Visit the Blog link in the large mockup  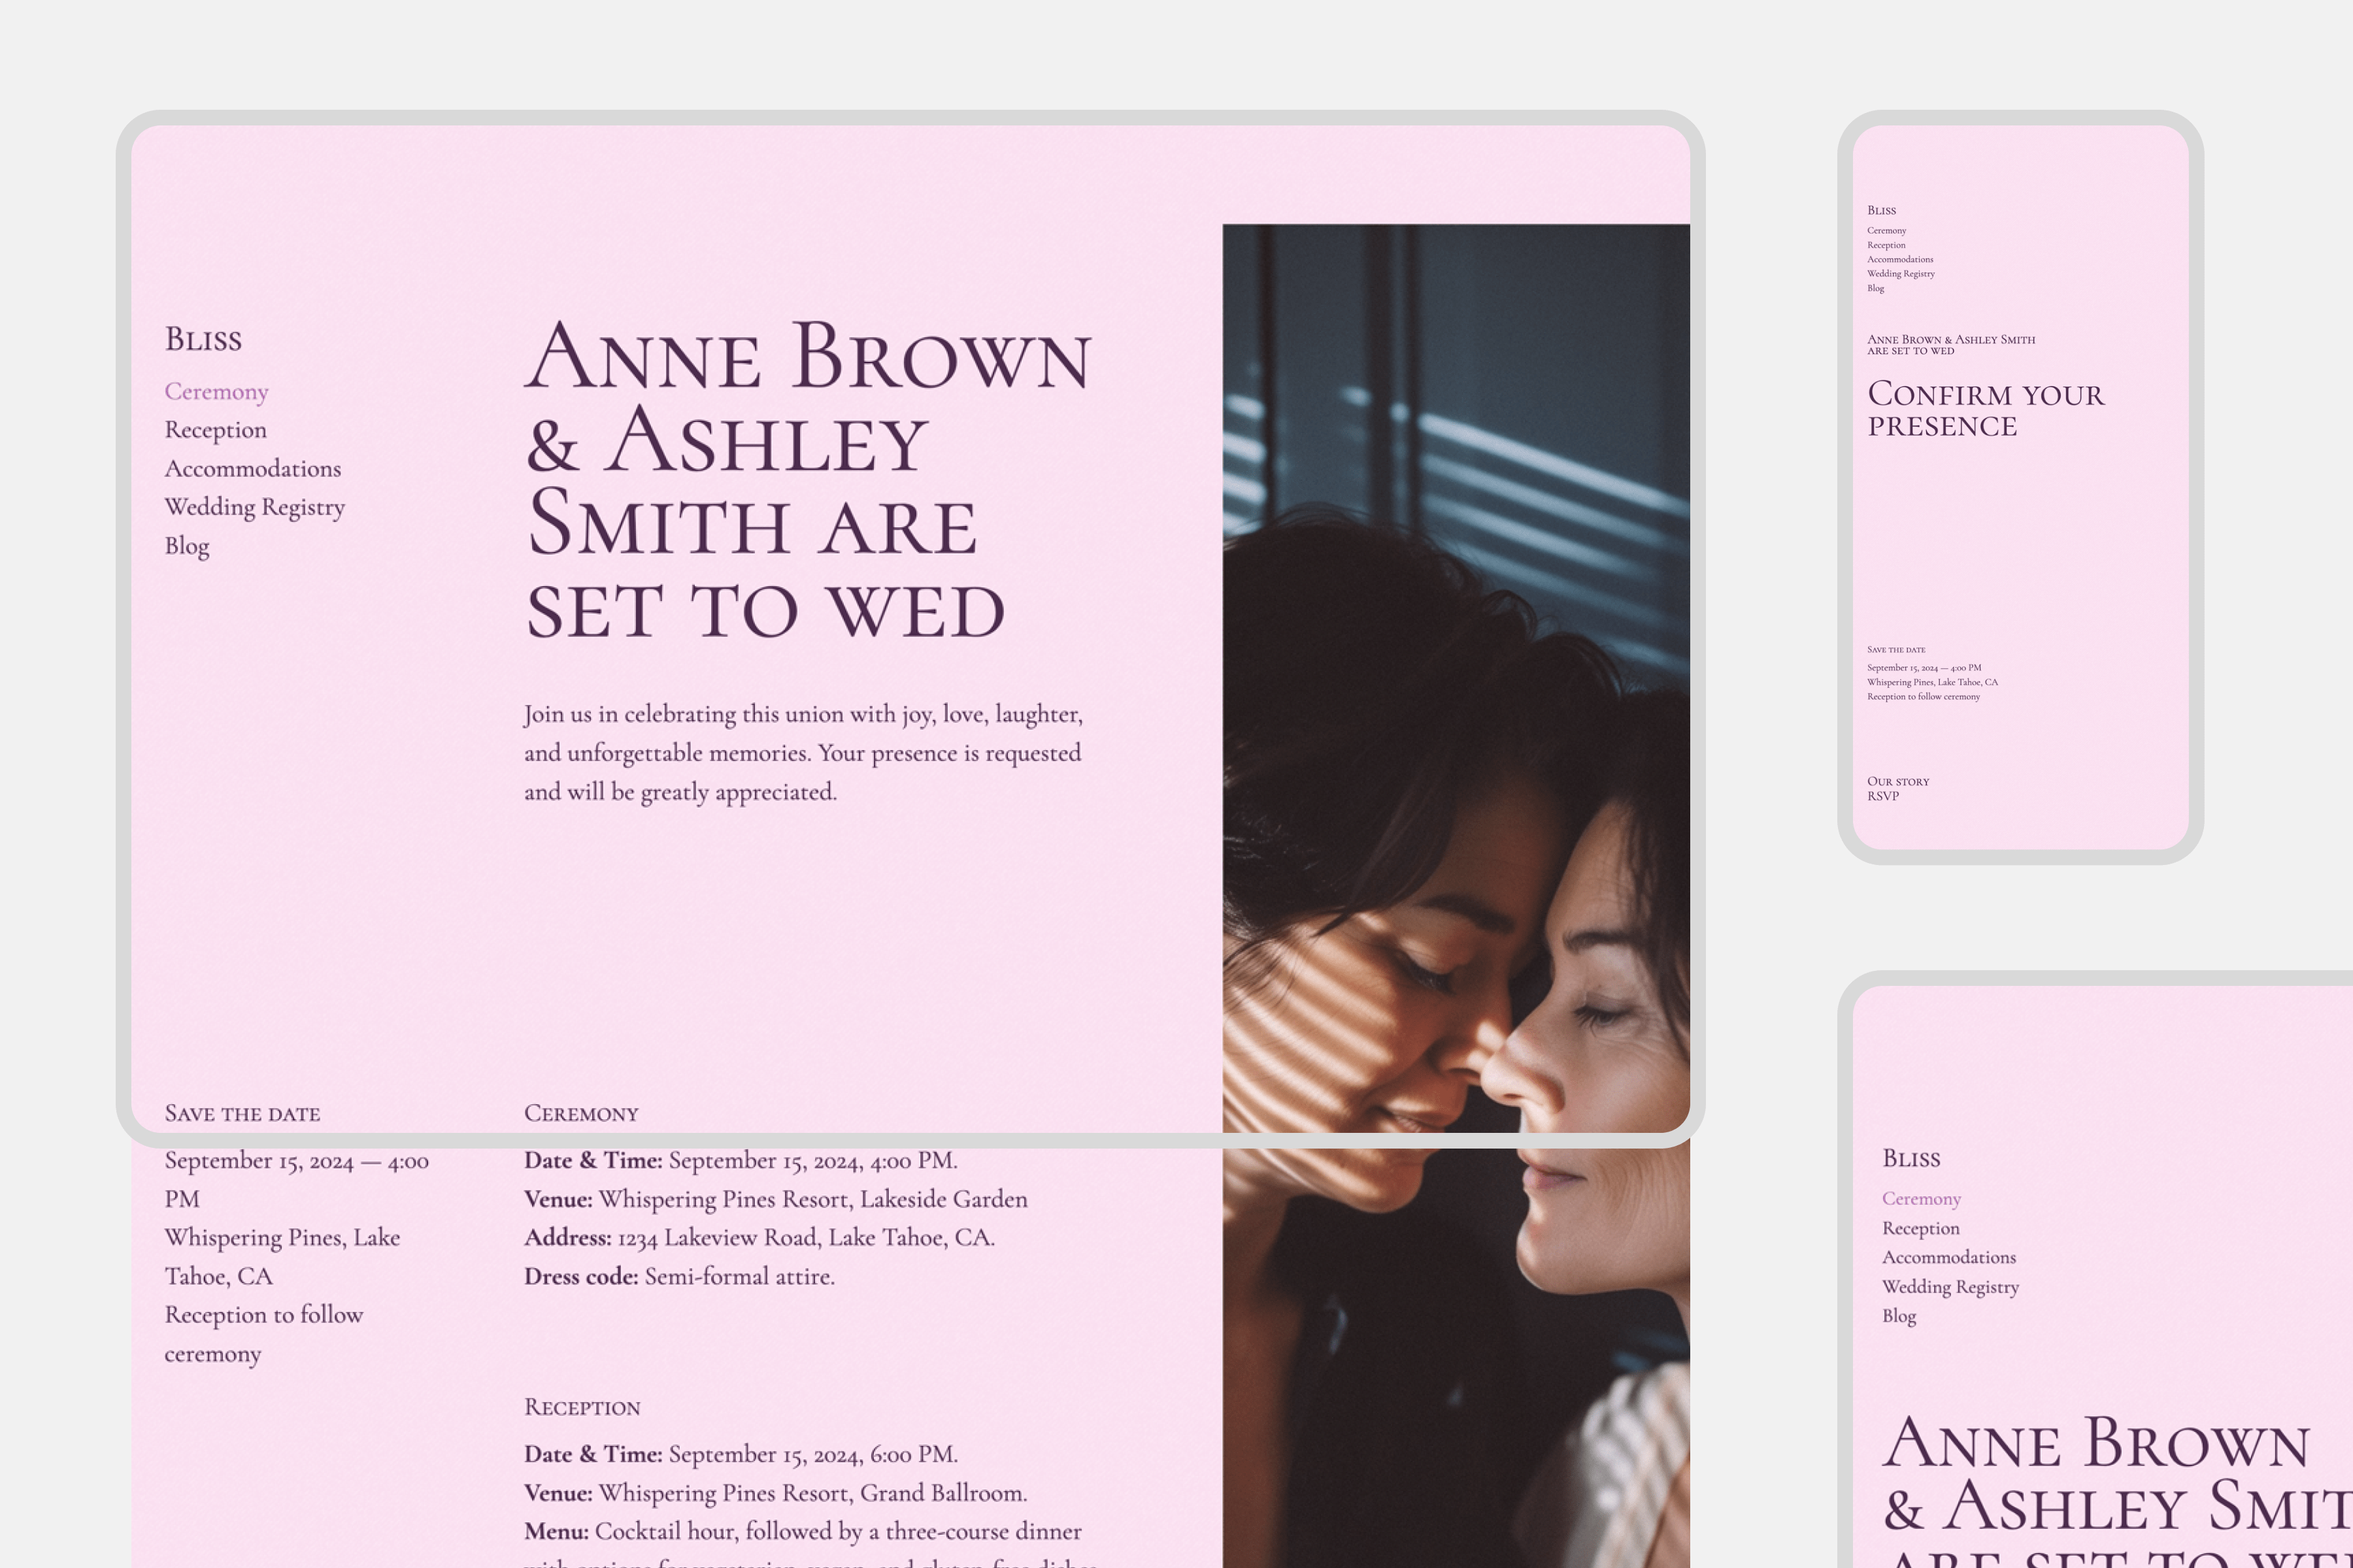[x=187, y=546]
